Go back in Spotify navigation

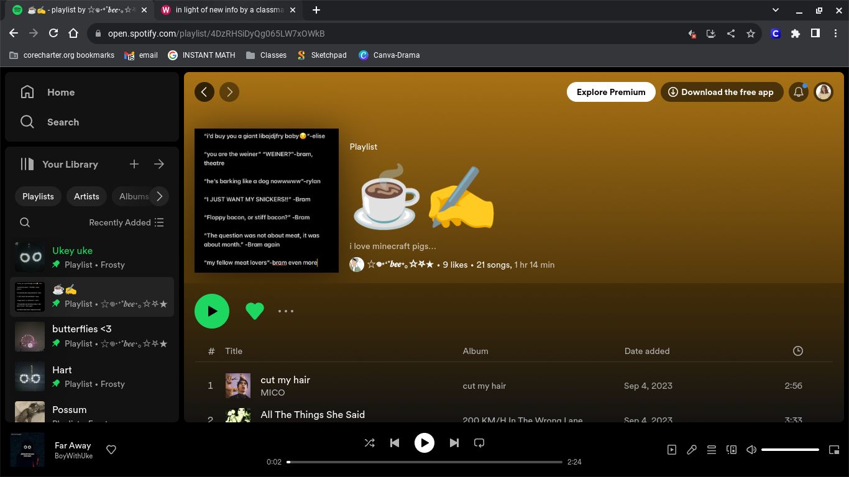click(x=204, y=92)
